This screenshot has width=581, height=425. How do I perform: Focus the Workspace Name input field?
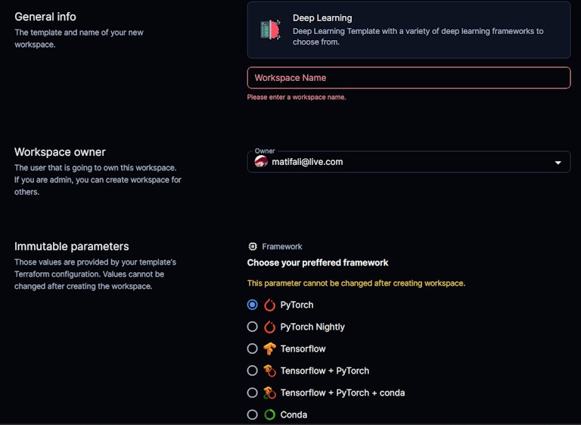(409, 78)
